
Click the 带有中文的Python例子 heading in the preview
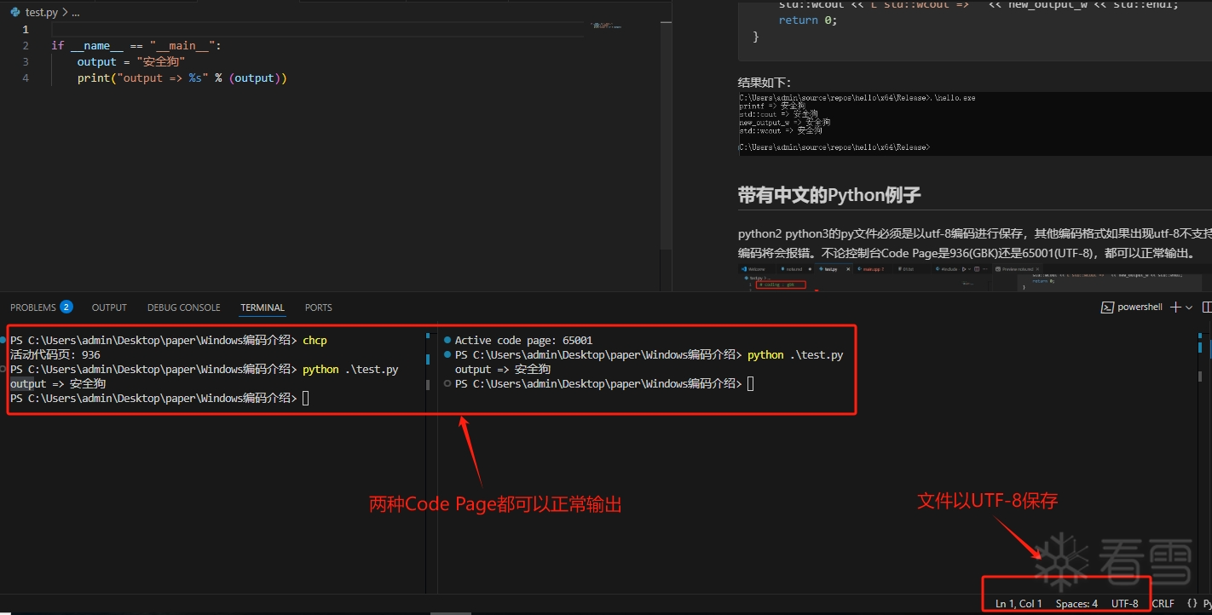click(x=829, y=195)
